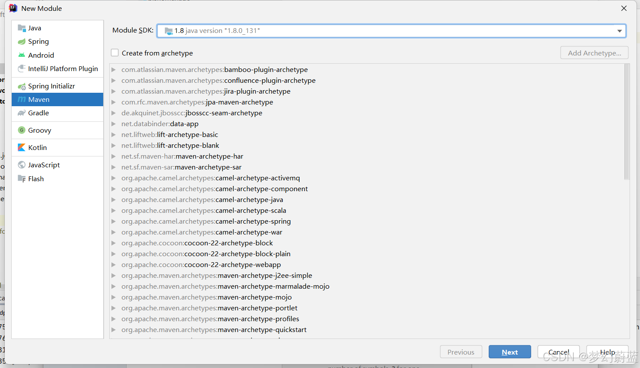640x368 pixels.
Task: Choose Groovy module type
Action: [58, 130]
